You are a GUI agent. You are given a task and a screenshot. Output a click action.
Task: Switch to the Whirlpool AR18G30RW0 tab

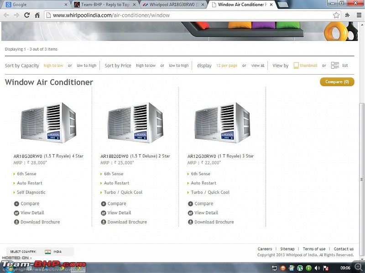tap(173, 5)
